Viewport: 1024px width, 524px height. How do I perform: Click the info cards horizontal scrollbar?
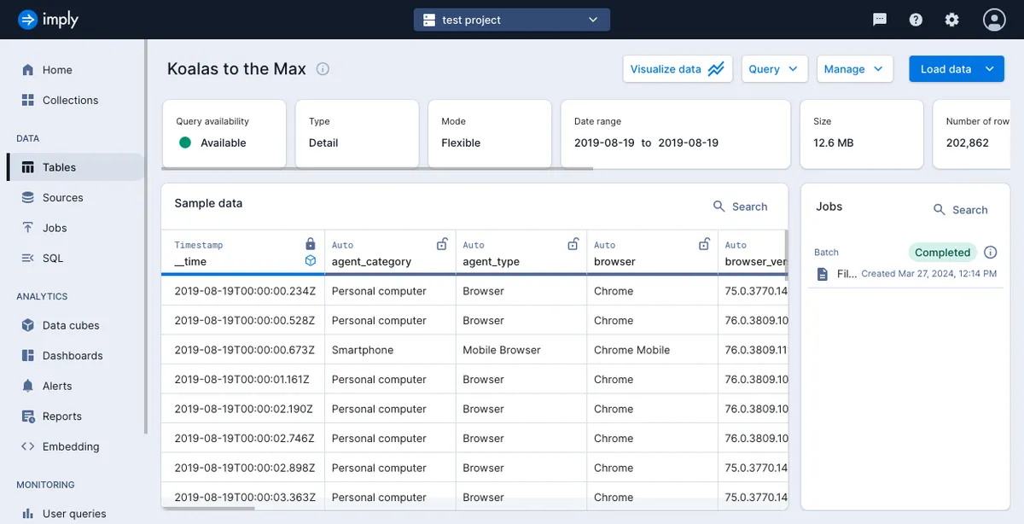pos(377,169)
